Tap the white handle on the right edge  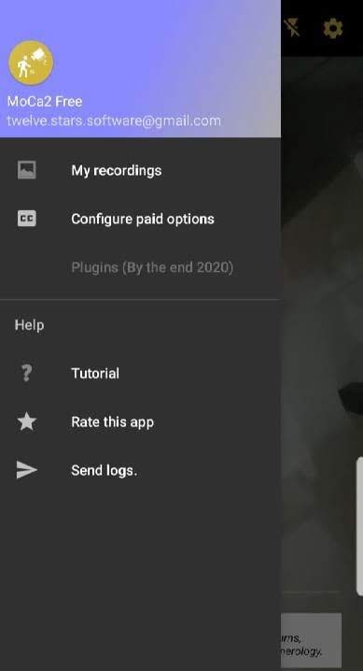(x=359, y=526)
